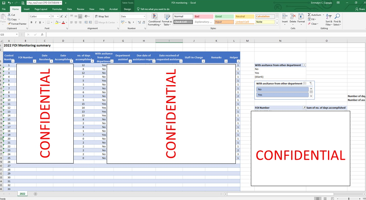Screen dimensions: 366x200
Task: Click the Comma Style icon
Action: tap(133, 22)
